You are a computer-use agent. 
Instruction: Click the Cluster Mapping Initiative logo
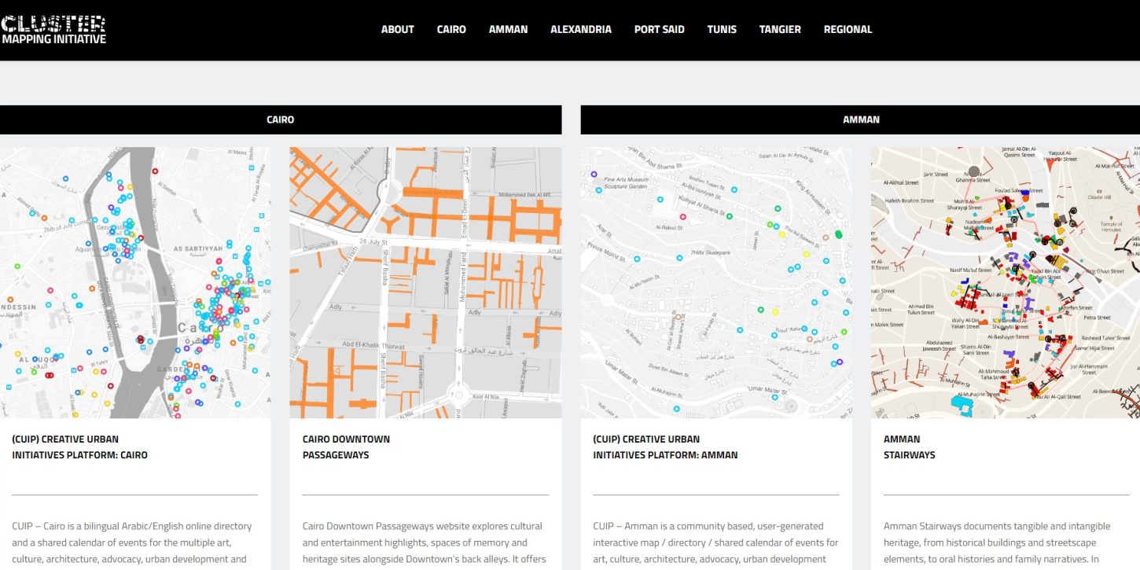[53, 29]
